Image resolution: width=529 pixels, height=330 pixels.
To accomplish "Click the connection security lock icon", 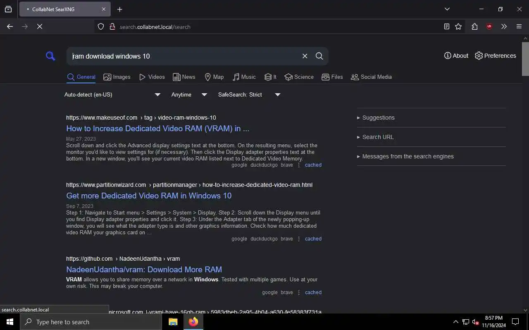I will coord(112,27).
